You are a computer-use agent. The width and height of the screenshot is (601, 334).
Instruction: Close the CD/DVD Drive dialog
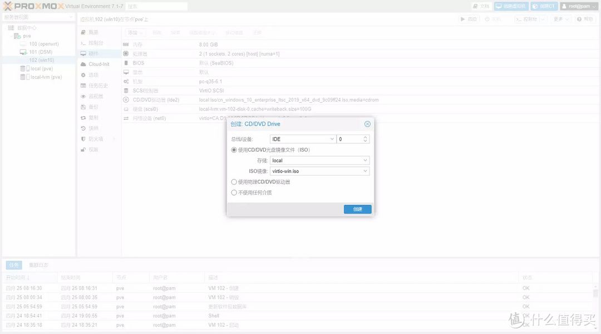(x=367, y=124)
